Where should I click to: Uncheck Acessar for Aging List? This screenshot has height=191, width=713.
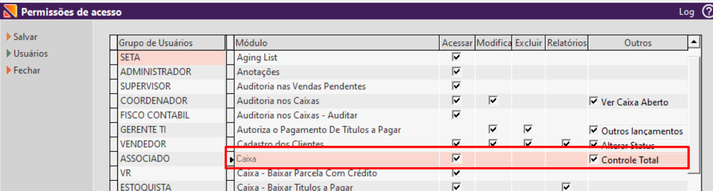click(456, 57)
